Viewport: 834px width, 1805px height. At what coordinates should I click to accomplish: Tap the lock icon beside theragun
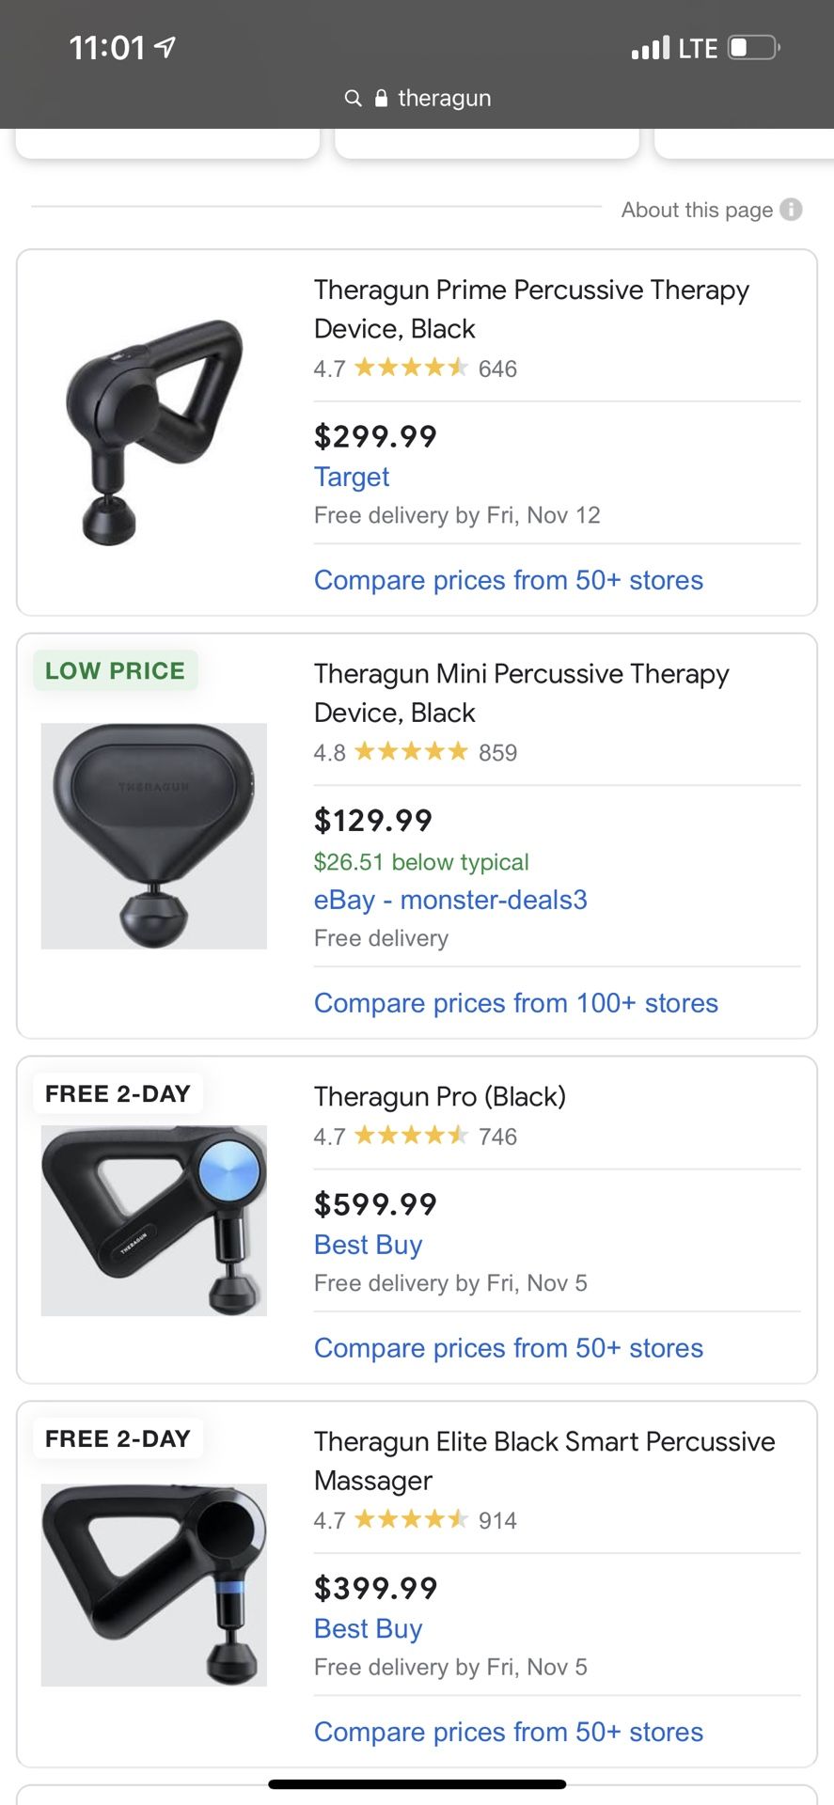pyautogui.click(x=381, y=98)
